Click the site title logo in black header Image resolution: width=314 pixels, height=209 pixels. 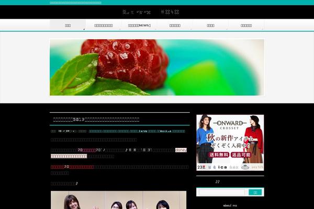point(151,12)
